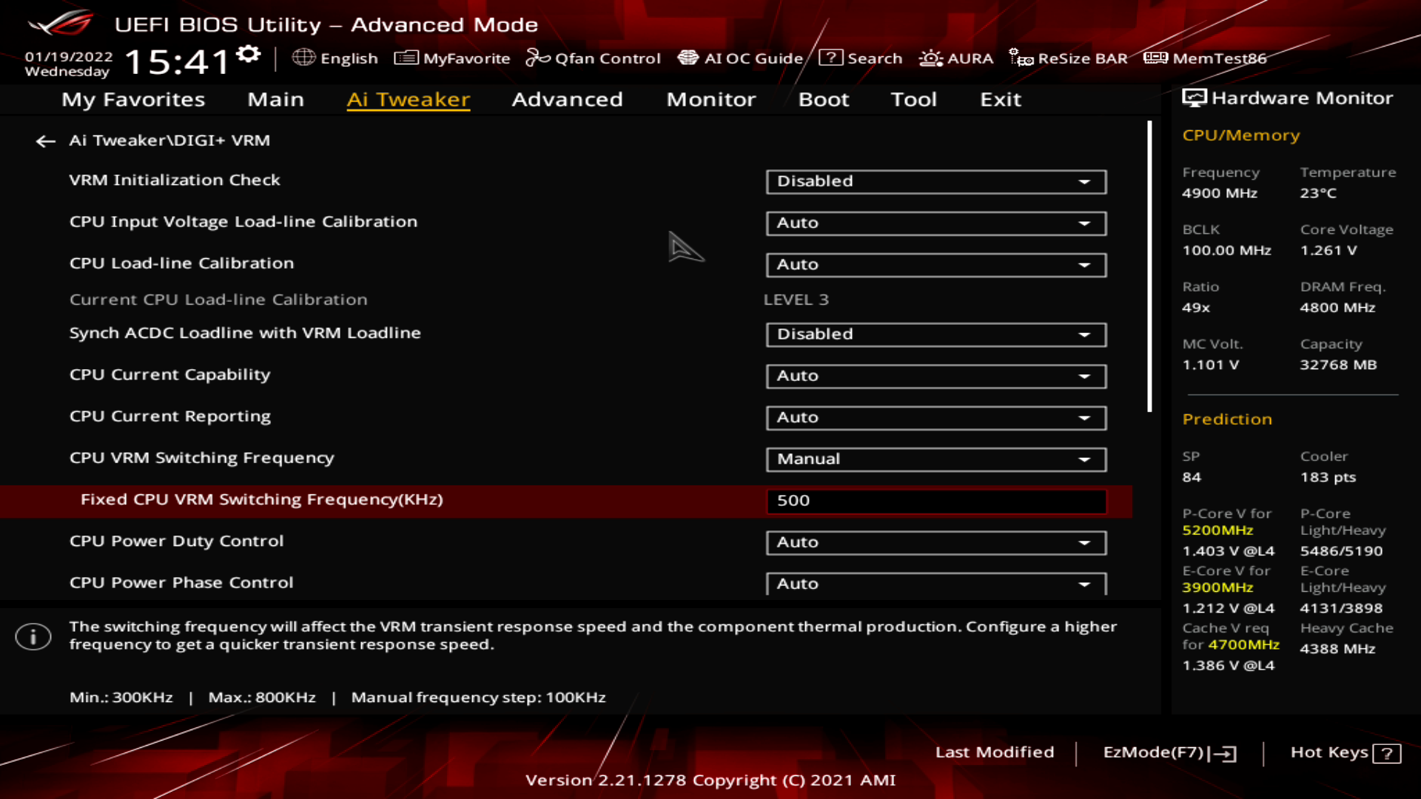Switch to EzMode view
The image size is (1421, 799).
(1168, 751)
